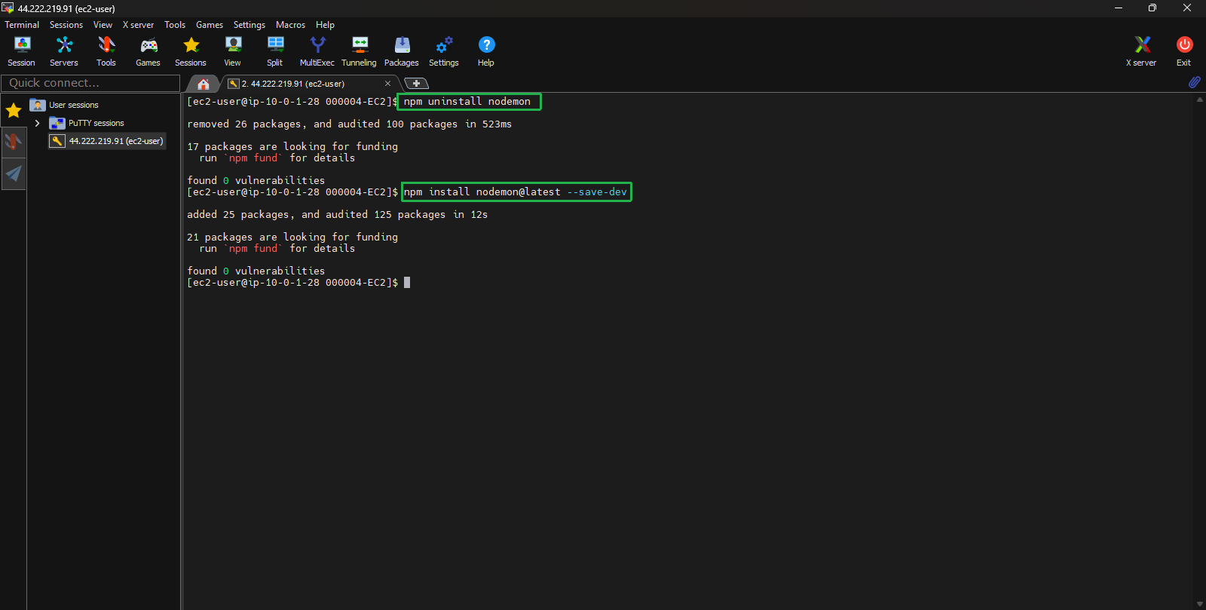Viewport: 1206px width, 610px height.
Task: Open the Games menu
Action: tap(210, 25)
